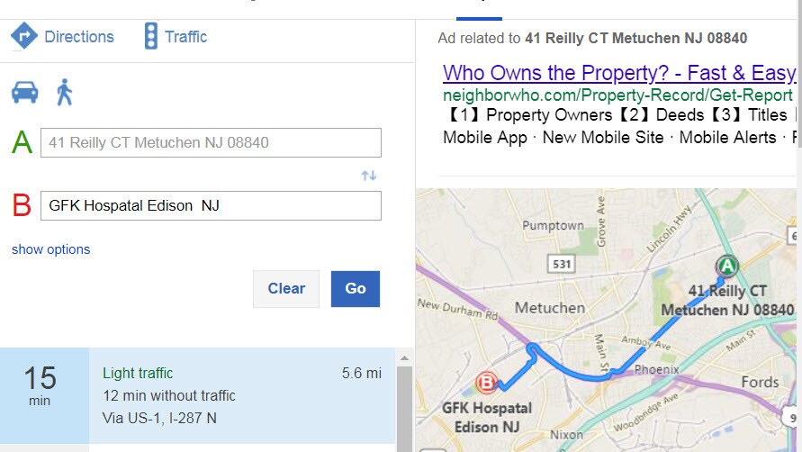This screenshot has width=802, height=452.
Task: Click the Go button
Action: [356, 289]
